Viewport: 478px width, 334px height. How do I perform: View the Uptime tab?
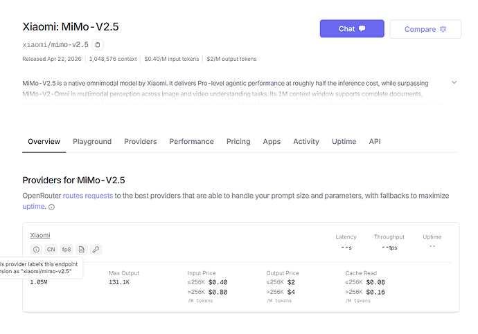click(344, 142)
